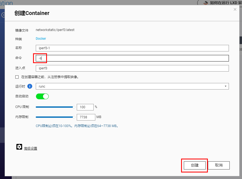Click the Docker link next to 种类

coord(41,39)
